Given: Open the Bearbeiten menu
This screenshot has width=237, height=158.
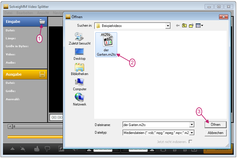Looking at the screenshot, I should tap(25, 13).
